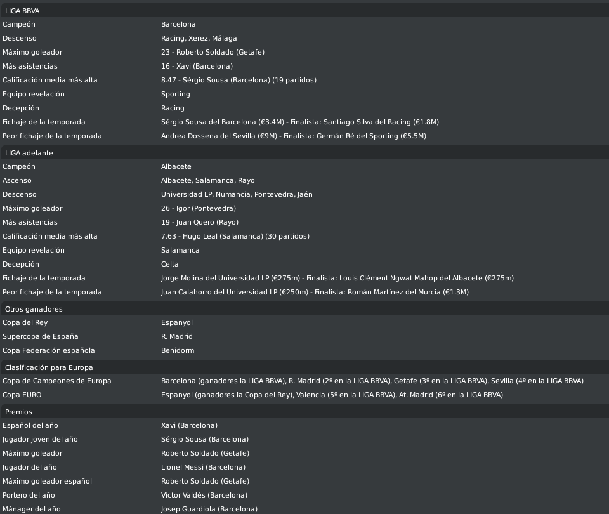This screenshot has height=514, width=609.
Task: Open Barcelona, the LIGA BBVA champion
Action: [178, 24]
